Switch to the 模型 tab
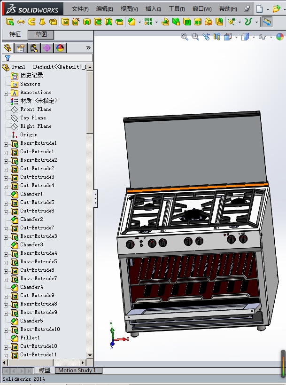The width and height of the screenshot is (286, 385). (x=45, y=370)
